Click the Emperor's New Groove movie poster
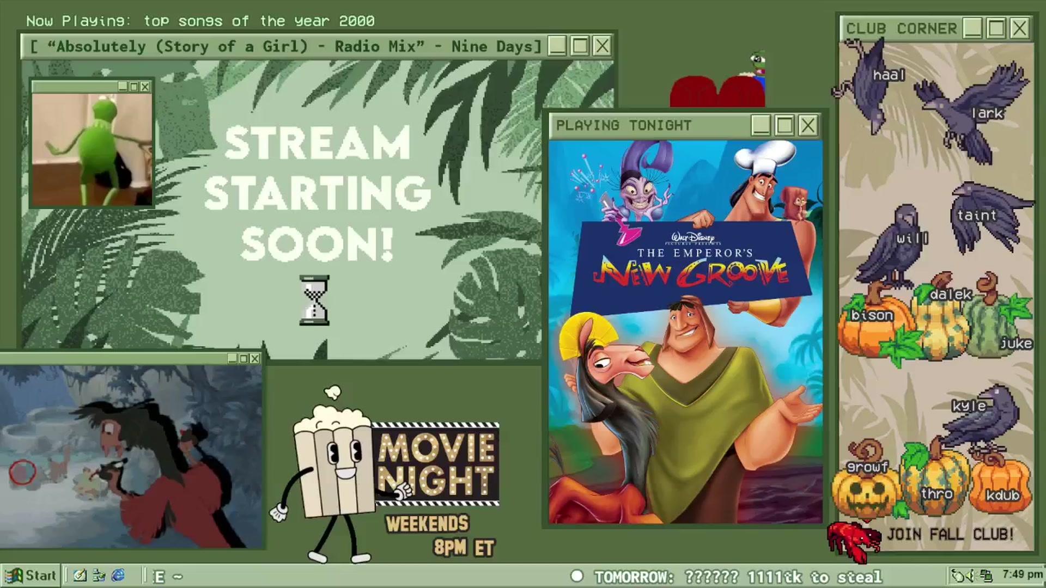The height and width of the screenshot is (588, 1046). (685, 332)
